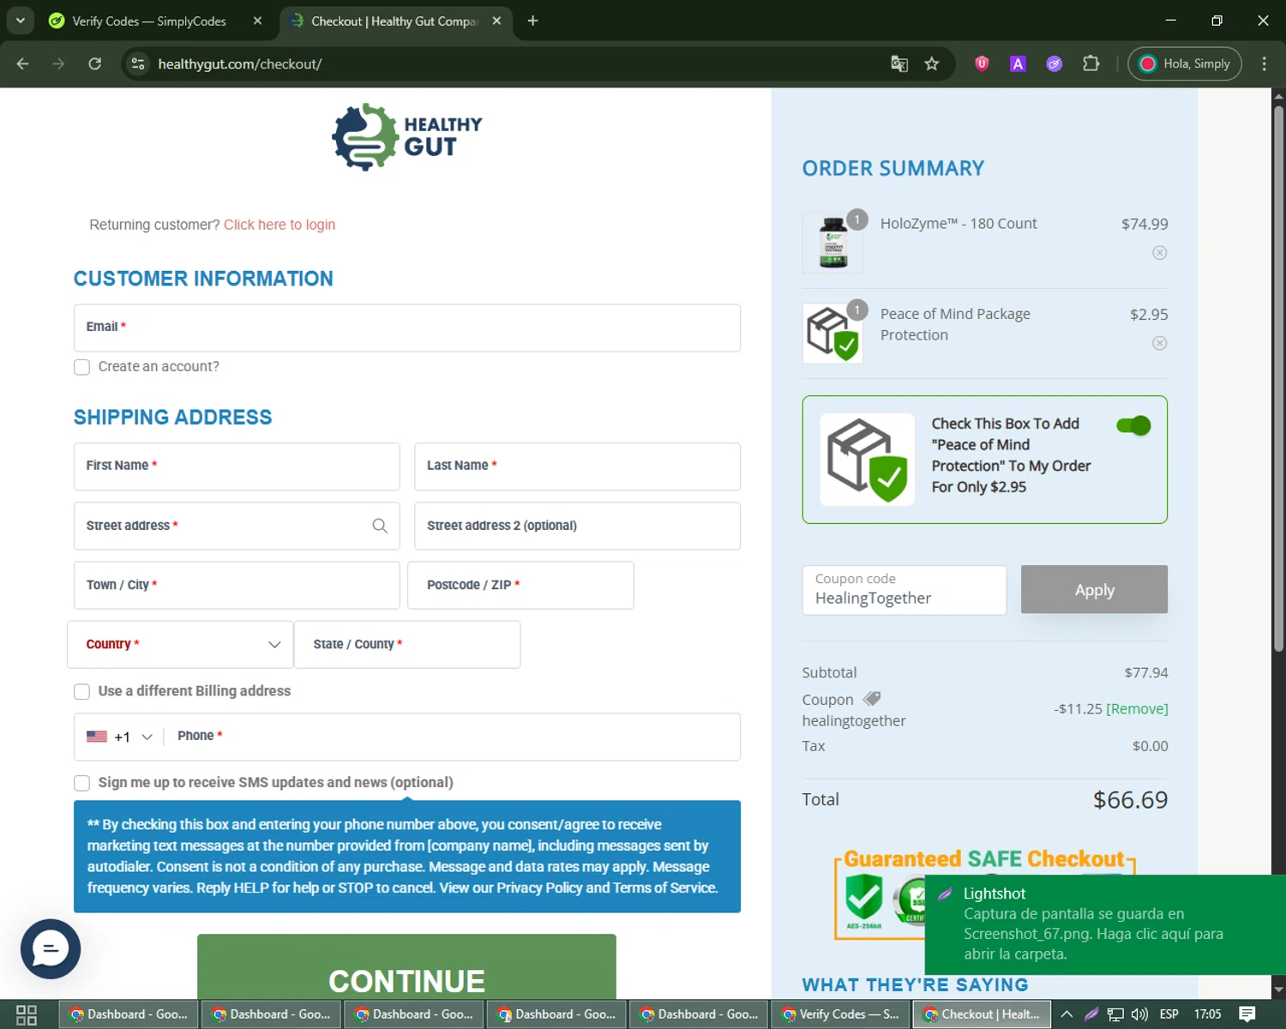The image size is (1286, 1029).
Task: Focus the Postcode / ZIP field
Action: pos(520,585)
